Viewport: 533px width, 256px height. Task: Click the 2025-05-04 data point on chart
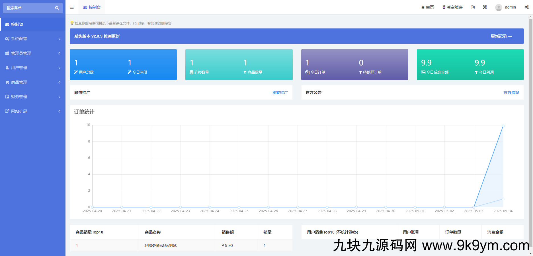click(x=503, y=126)
